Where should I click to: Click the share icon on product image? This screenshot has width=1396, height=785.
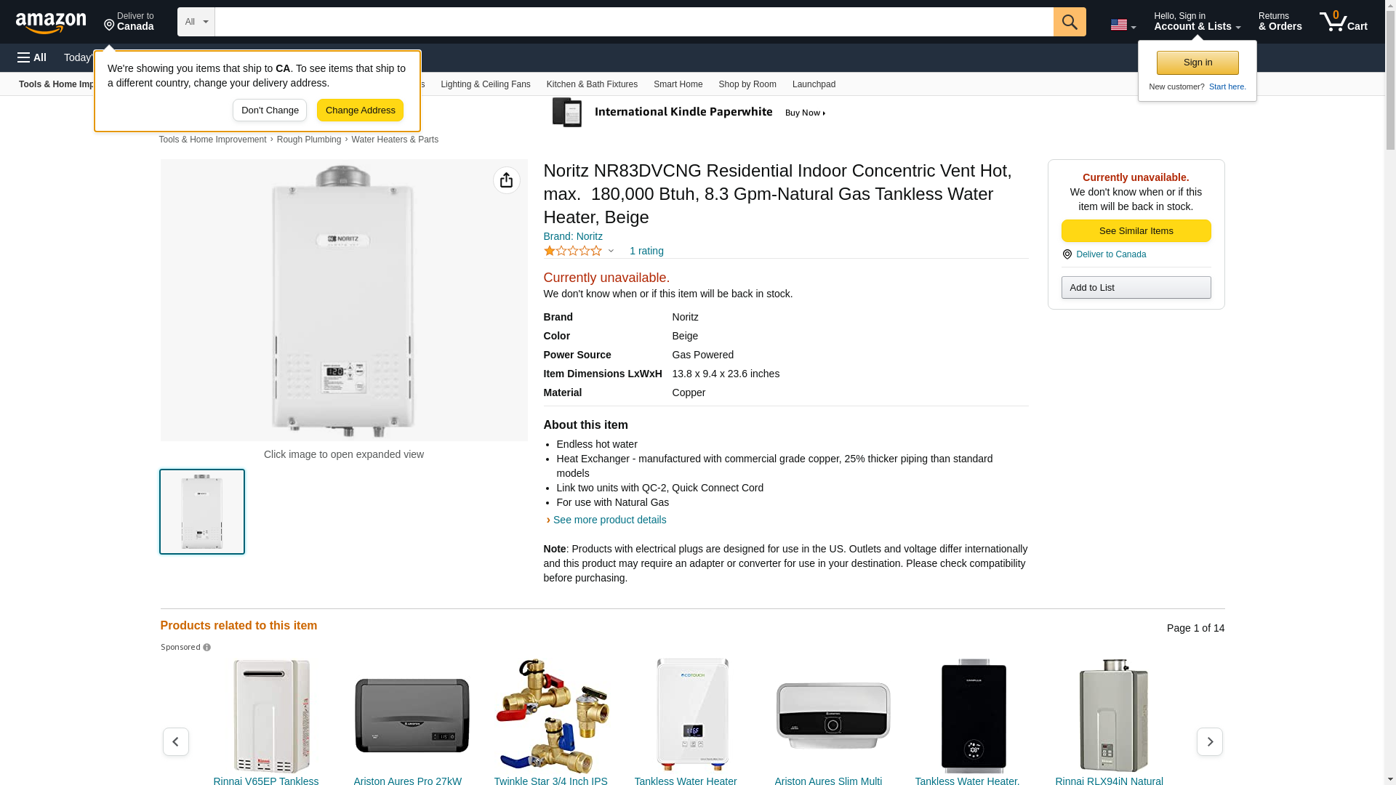click(x=506, y=180)
